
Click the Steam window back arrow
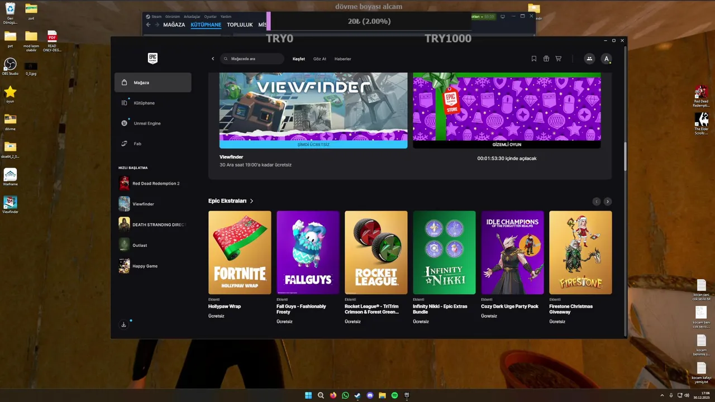[148, 25]
